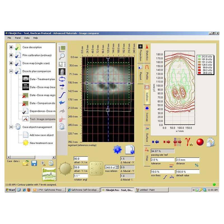This screenshot has height=224, width=224.
Task: Switch to the Profile tab
Action: (147, 74)
